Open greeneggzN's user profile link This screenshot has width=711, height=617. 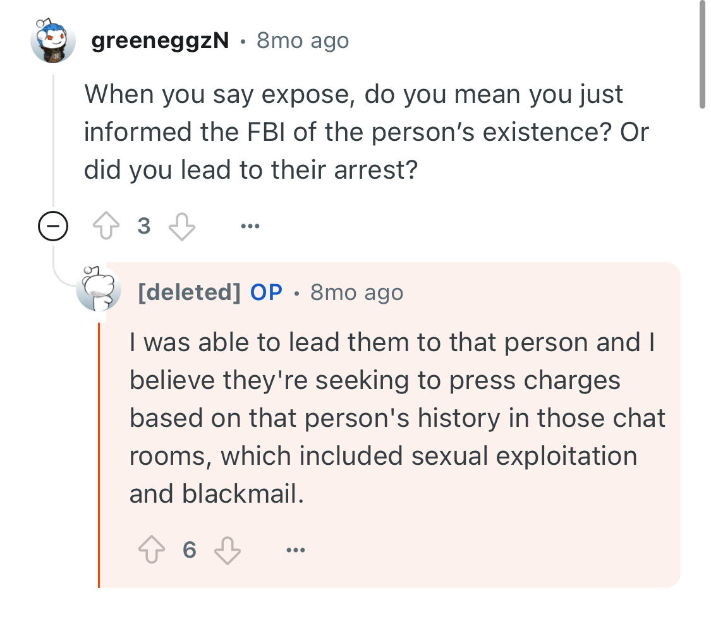pos(160,40)
